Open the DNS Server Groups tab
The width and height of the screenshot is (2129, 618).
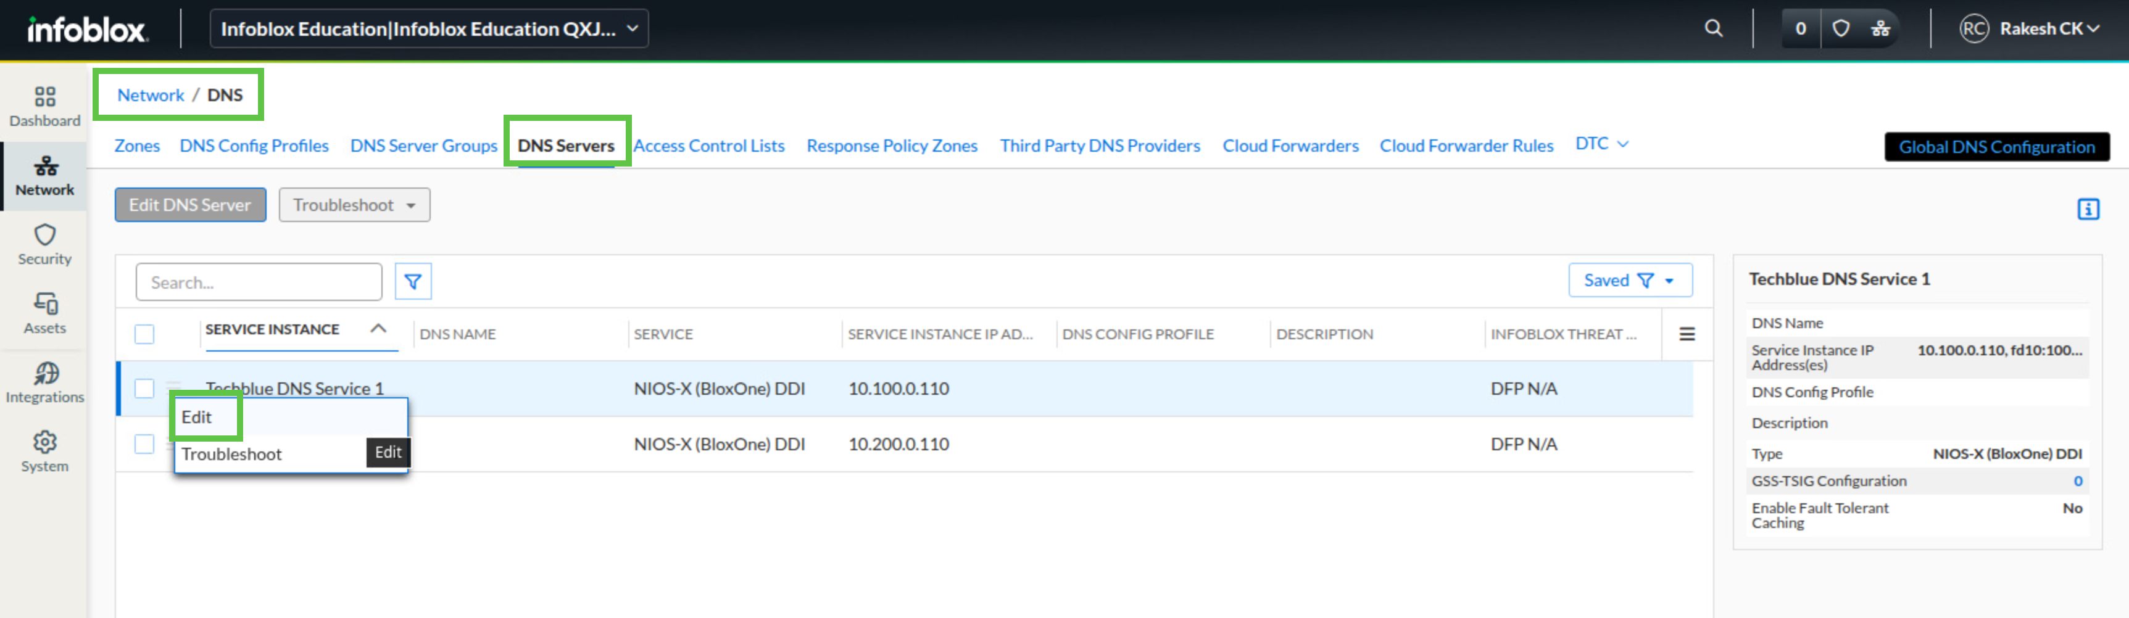(424, 146)
